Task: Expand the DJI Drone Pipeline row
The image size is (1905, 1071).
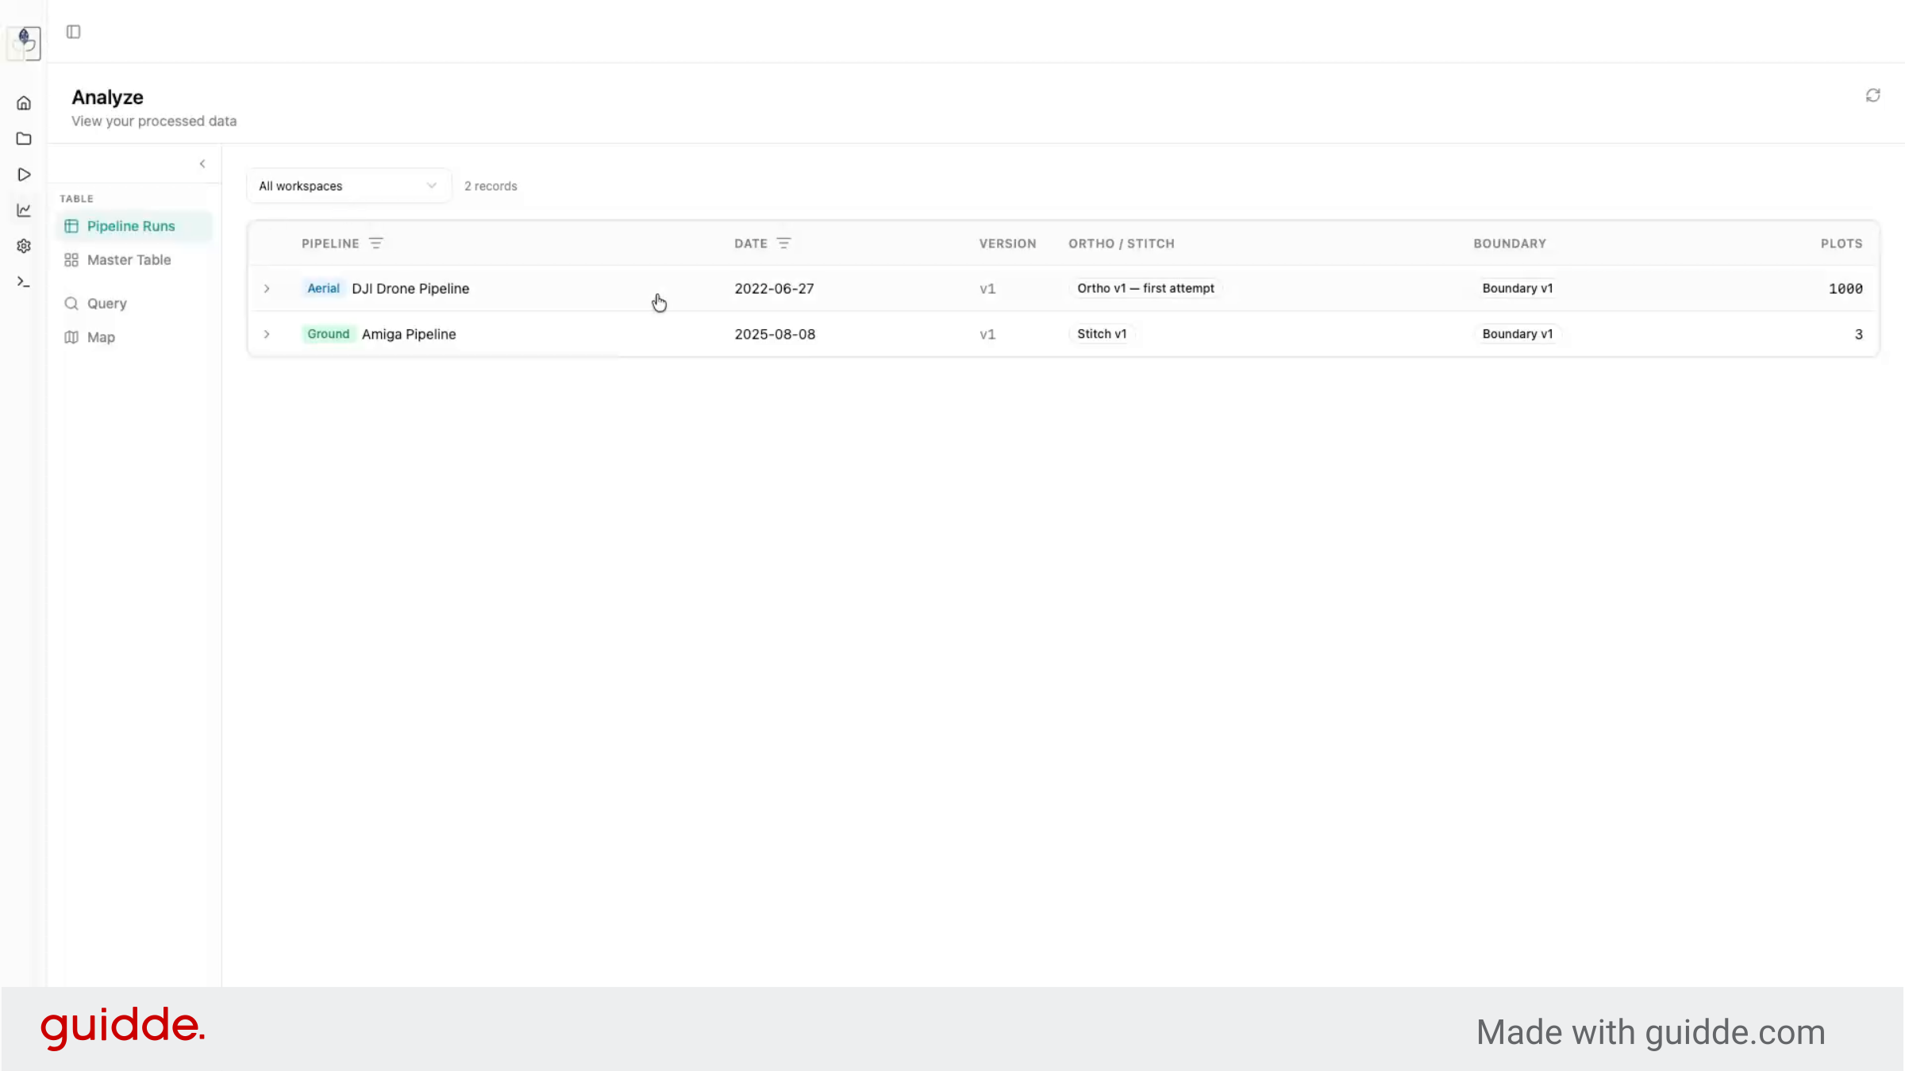Action: [267, 289]
